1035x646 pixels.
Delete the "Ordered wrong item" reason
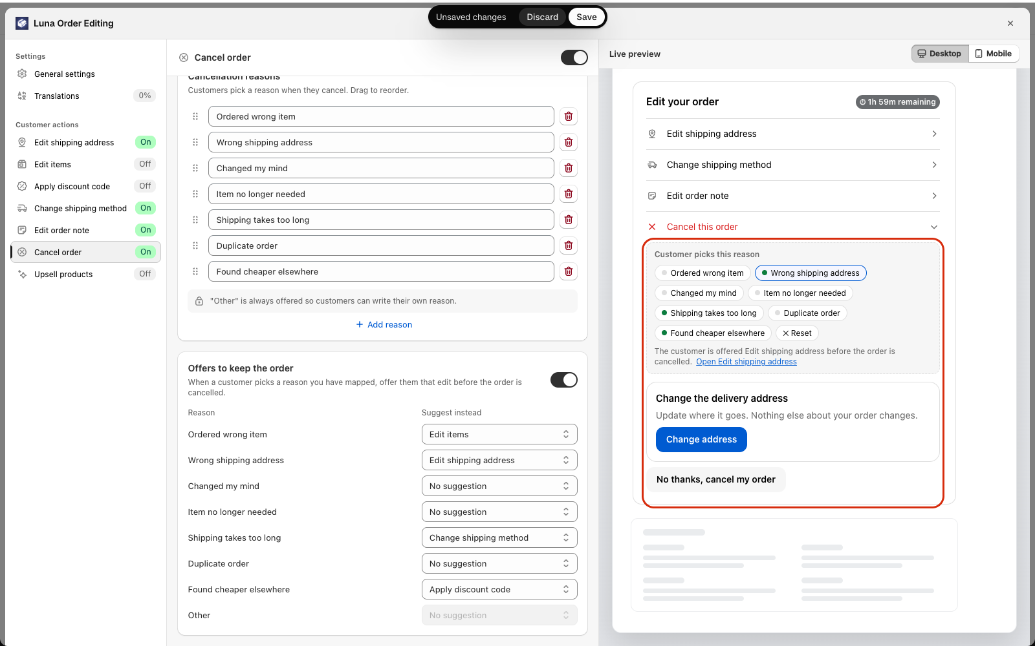[569, 116]
